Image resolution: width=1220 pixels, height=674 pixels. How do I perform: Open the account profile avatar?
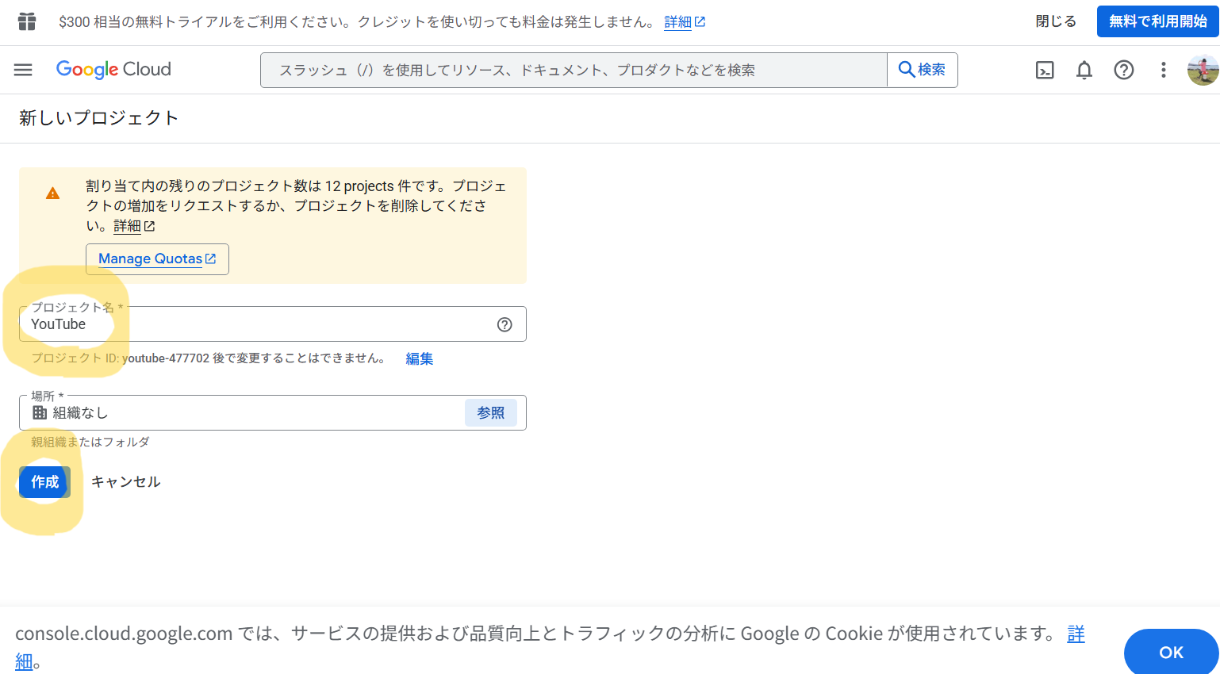tap(1202, 71)
